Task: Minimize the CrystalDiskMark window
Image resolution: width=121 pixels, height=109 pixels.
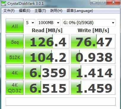Action: click(94, 2)
